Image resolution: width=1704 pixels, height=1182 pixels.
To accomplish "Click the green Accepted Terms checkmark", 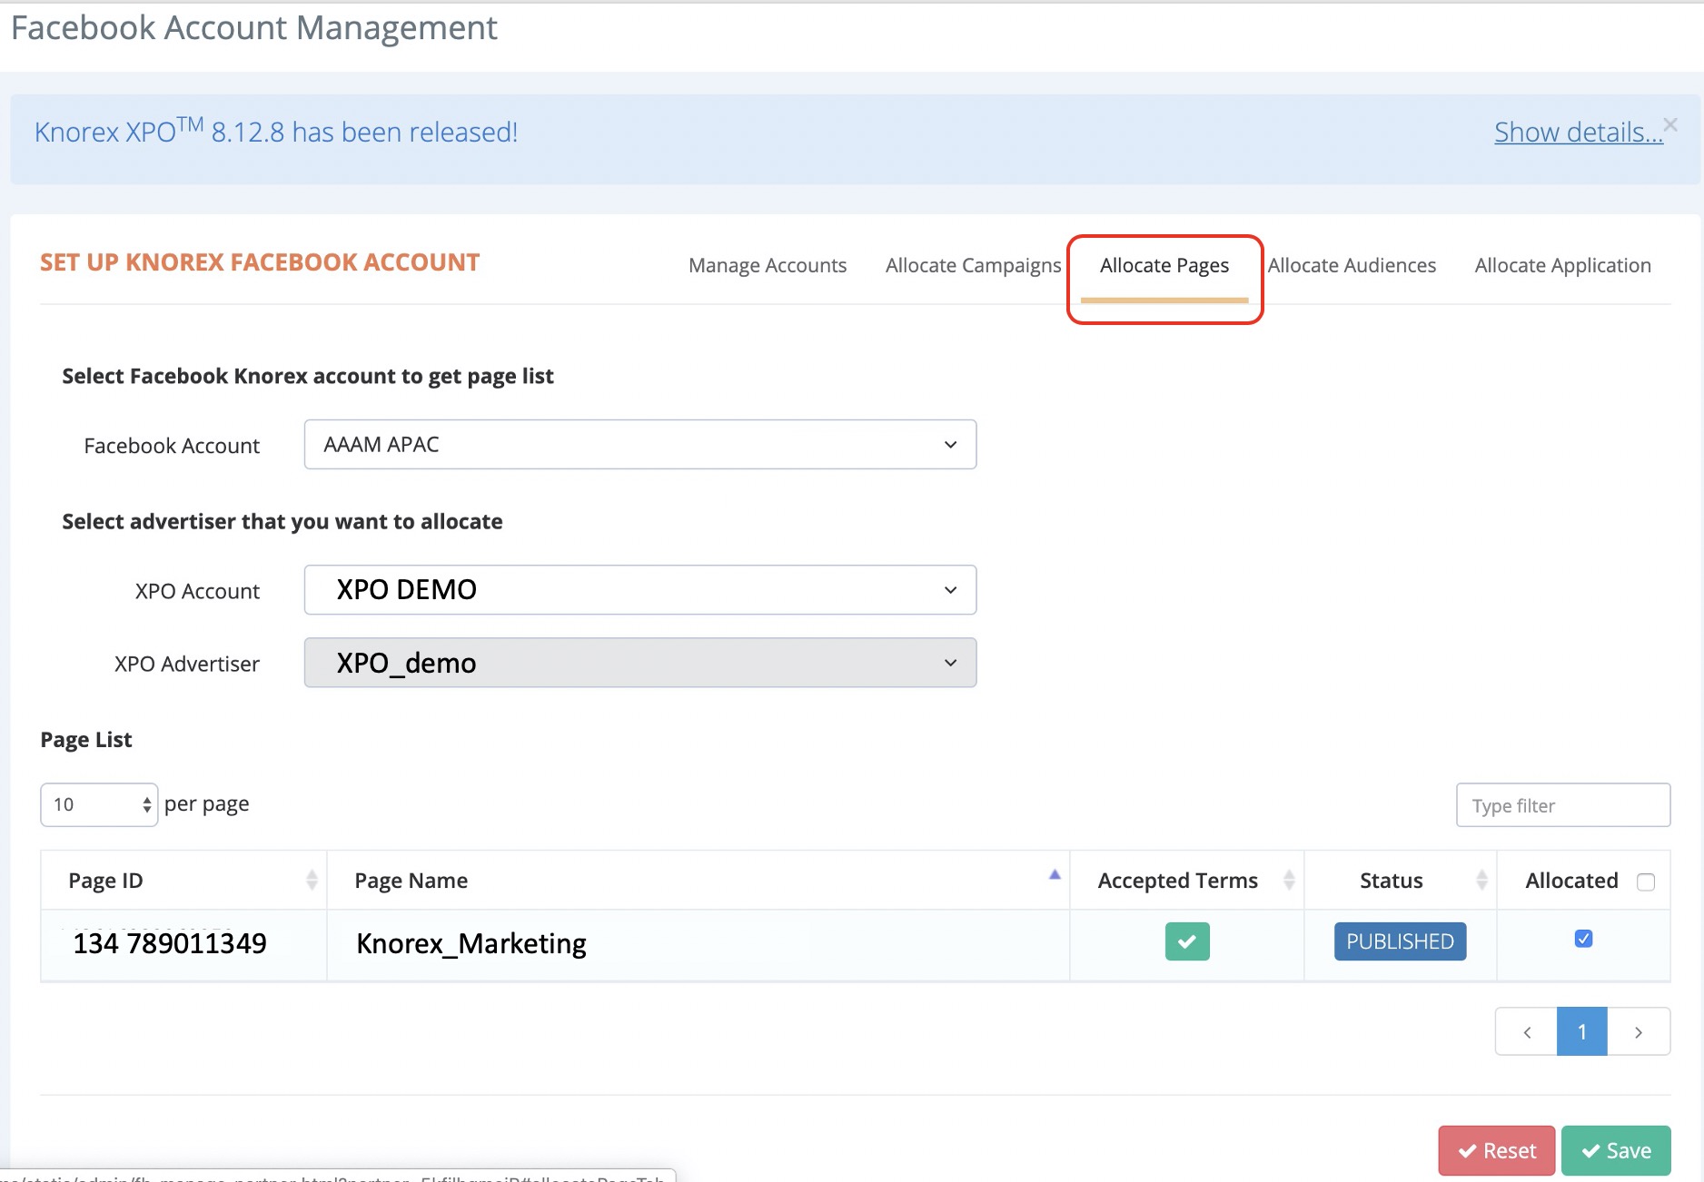I will pos(1186,941).
